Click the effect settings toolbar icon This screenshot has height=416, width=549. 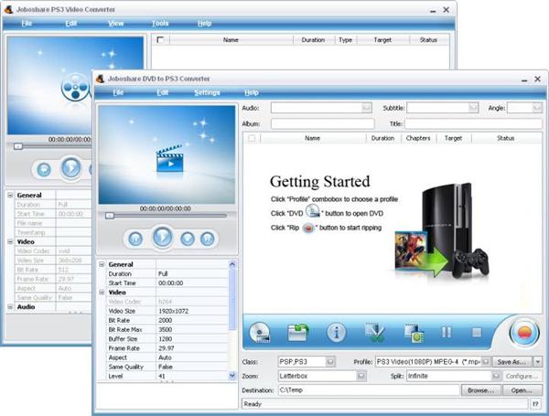tap(414, 333)
